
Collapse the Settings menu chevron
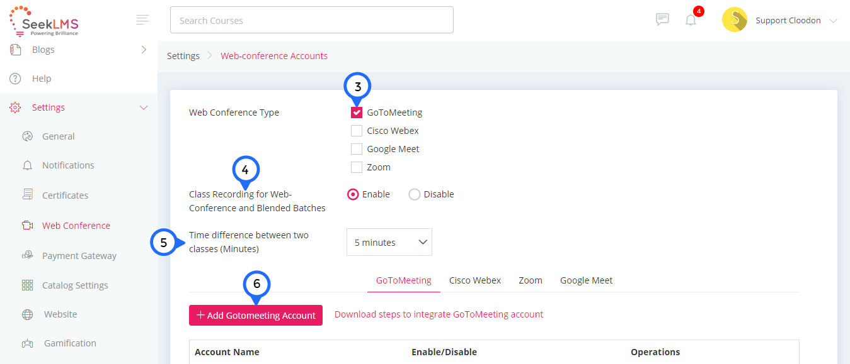coord(144,108)
